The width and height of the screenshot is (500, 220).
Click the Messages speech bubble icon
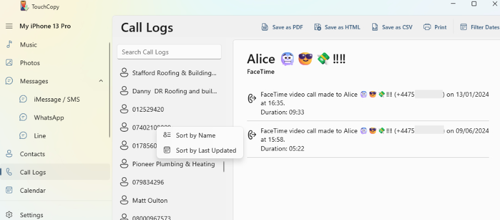click(x=9, y=81)
